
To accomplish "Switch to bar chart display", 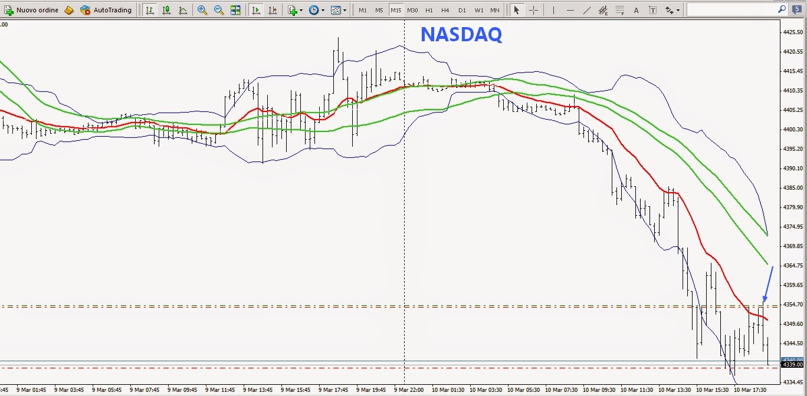I will [150, 10].
